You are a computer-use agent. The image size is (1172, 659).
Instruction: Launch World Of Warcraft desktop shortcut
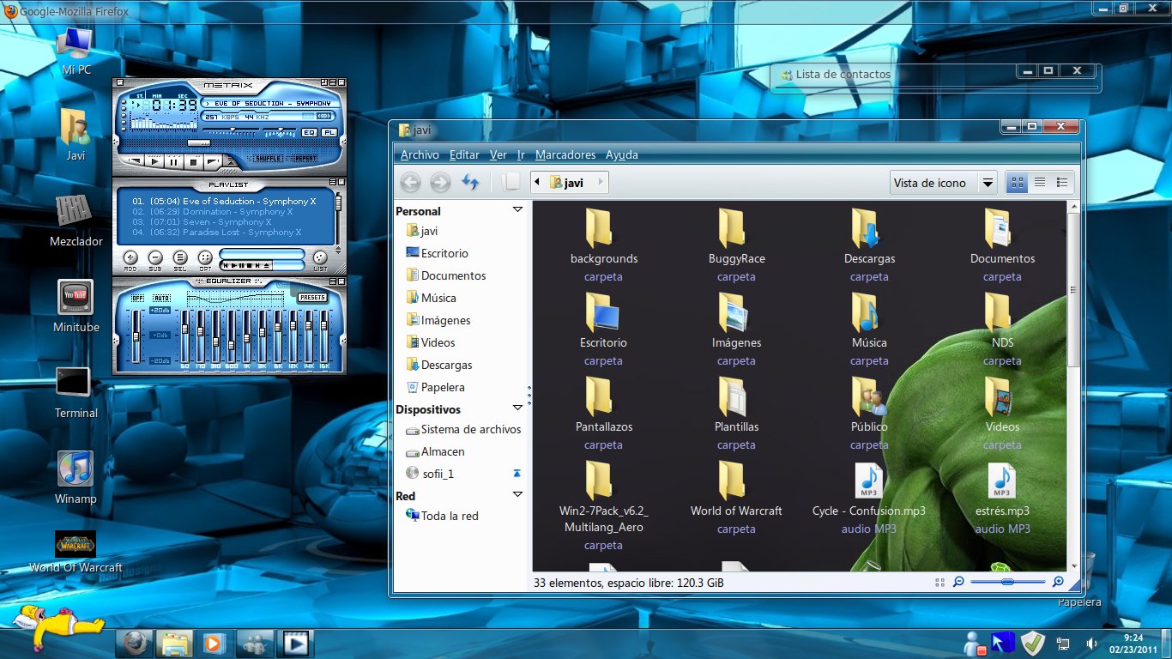click(76, 552)
